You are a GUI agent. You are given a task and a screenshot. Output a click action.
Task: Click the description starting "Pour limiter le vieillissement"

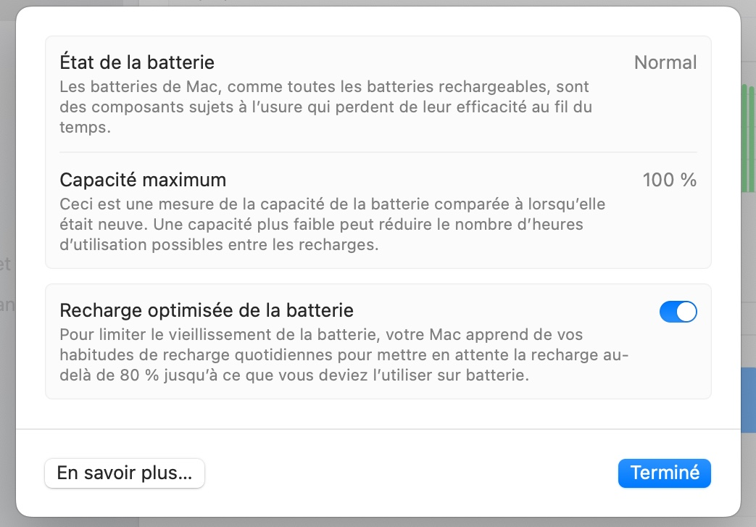pyautogui.click(x=344, y=355)
